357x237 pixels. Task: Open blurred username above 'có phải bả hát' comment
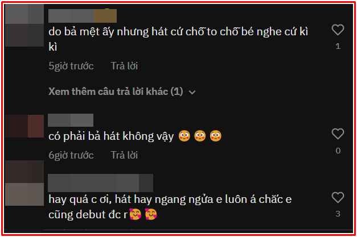[x=71, y=120]
